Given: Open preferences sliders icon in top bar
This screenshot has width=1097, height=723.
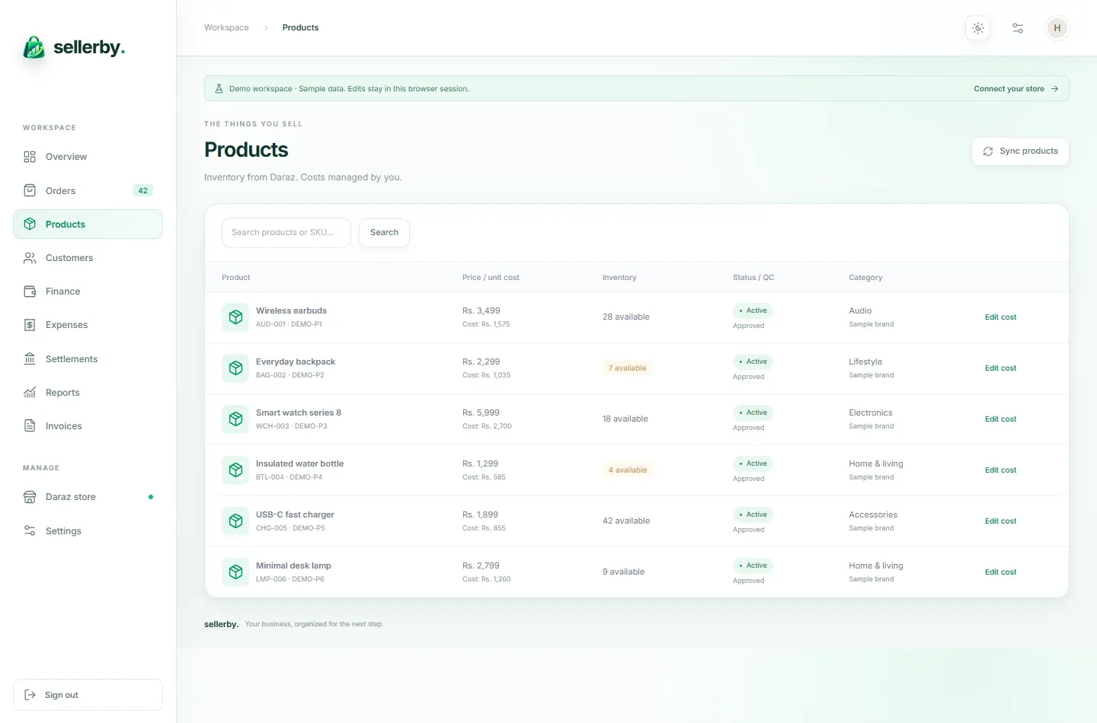Looking at the screenshot, I should (1018, 28).
